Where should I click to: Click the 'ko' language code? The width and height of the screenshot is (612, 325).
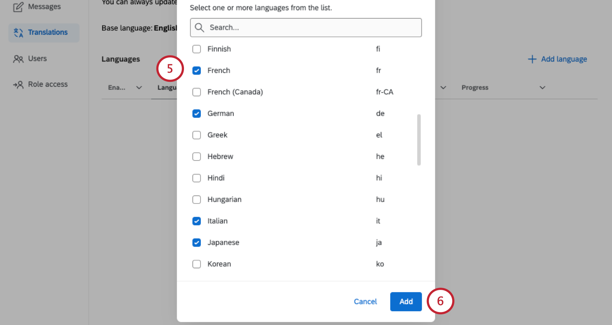pos(380,264)
